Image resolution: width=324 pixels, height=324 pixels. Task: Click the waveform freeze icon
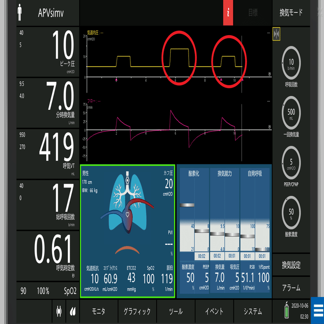[x=276, y=34]
